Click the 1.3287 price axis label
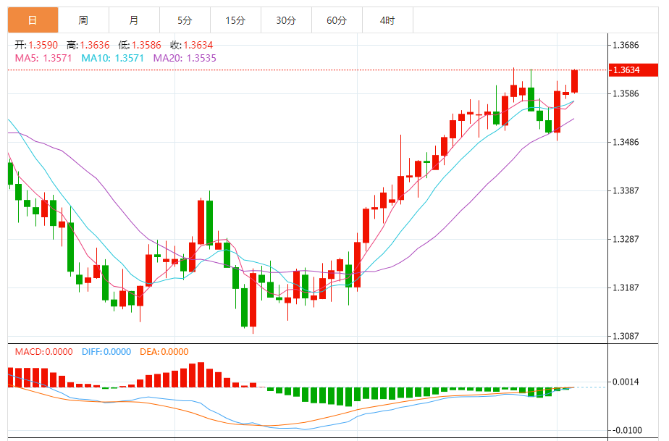Screen dimensions: 669x441 pyautogui.click(x=626, y=239)
